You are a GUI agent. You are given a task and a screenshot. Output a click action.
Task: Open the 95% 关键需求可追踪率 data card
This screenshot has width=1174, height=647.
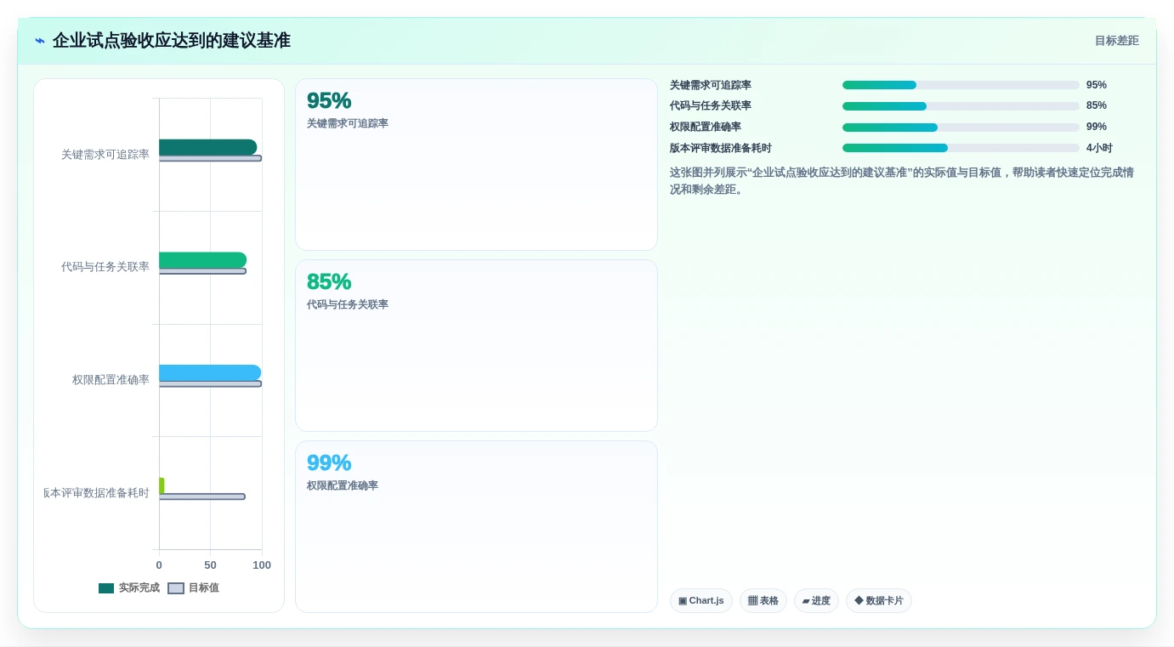[x=476, y=165]
